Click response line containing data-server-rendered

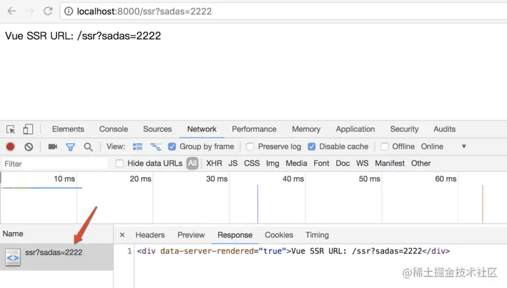pyautogui.click(x=293, y=251)
